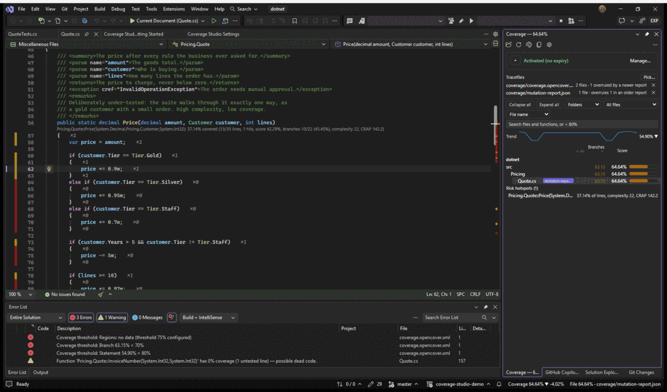Click the copy report icon in Coverage panel

(x=539, y=44)
